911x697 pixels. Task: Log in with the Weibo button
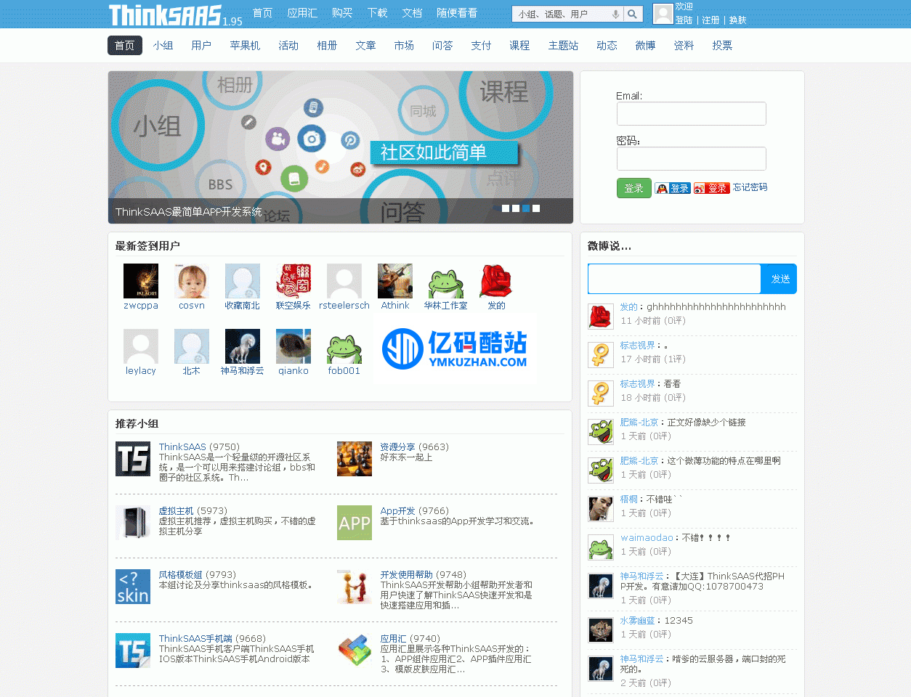coord(711,188)
